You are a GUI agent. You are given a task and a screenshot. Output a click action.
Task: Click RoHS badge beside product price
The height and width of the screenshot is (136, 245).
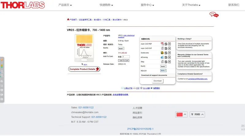(121, 49)
